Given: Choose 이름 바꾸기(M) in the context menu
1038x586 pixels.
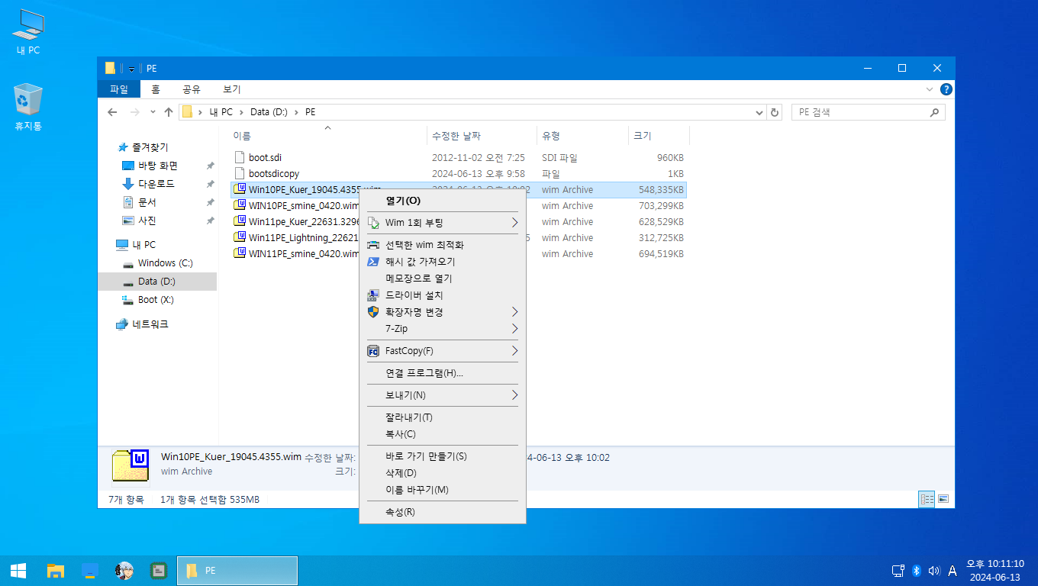Looking at the screenshot, I should [443, 490].
